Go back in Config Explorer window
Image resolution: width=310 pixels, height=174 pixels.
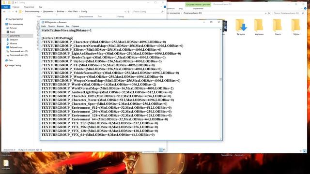(x=4, y=12)
